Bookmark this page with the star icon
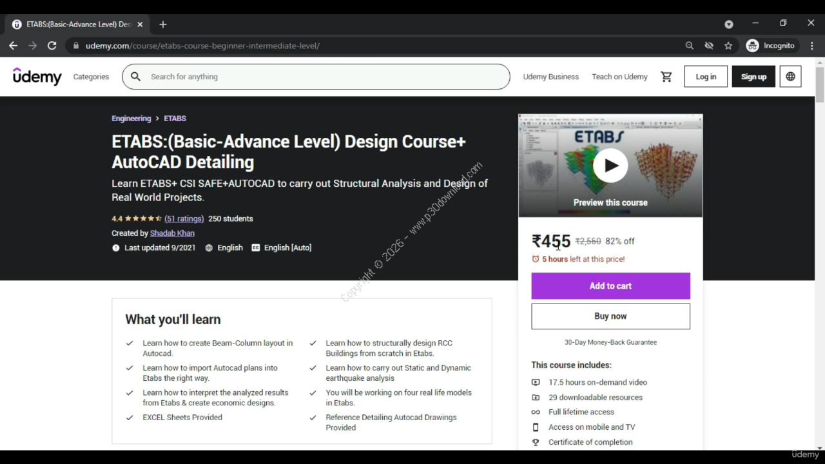825x464 pixels. [728, 46]
